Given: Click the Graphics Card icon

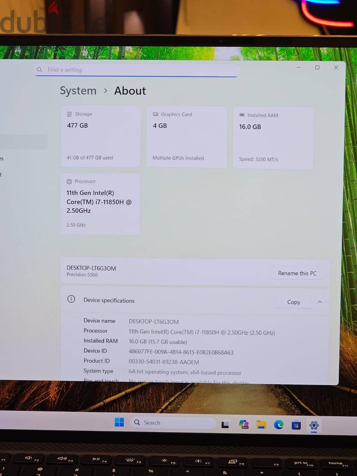Looking at the screenshot, I should click(155, 114).
